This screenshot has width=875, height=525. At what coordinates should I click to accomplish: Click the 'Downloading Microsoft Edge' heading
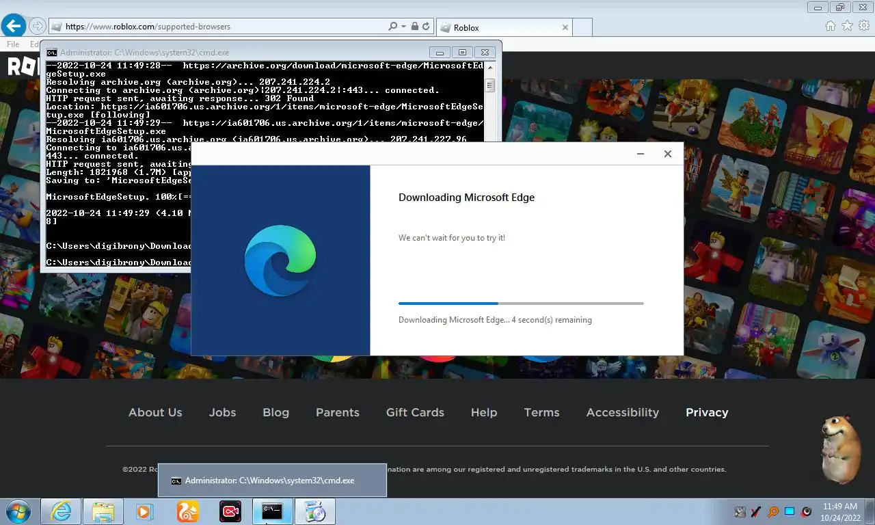[x=467, y=198]
